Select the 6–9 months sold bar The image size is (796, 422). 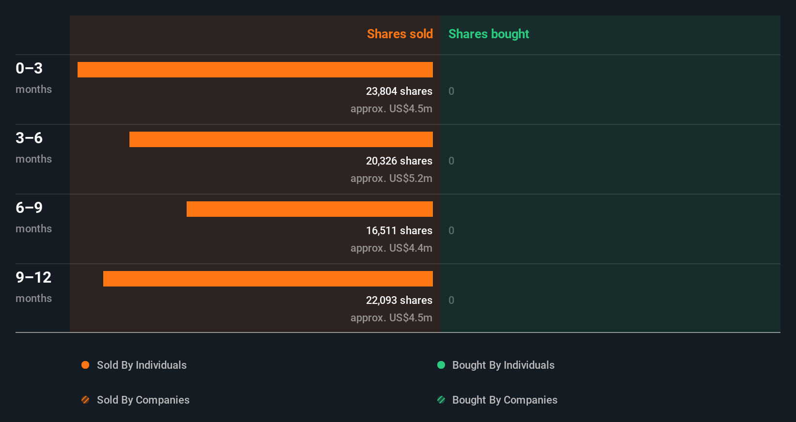click(x=310, y=209)
